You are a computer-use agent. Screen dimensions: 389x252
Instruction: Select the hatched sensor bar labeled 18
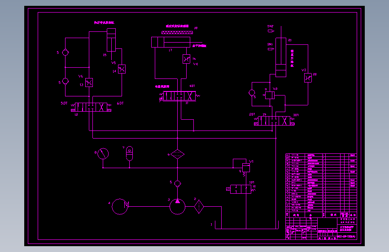(177, 32)
